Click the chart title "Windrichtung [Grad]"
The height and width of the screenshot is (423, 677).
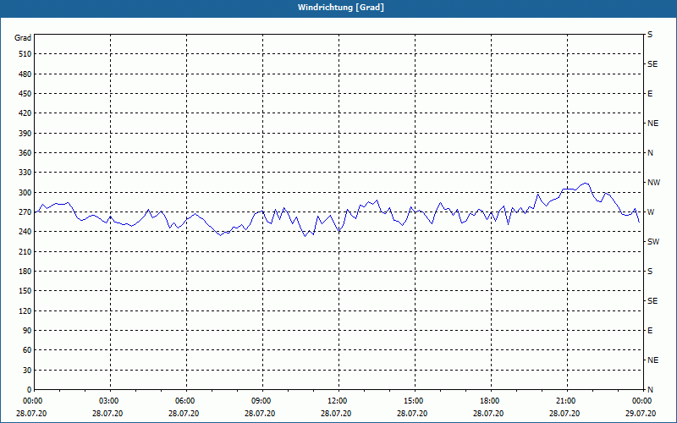pos(341,8)
